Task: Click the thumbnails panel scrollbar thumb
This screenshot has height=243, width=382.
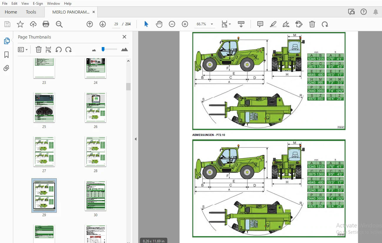Action: [128, 86]
